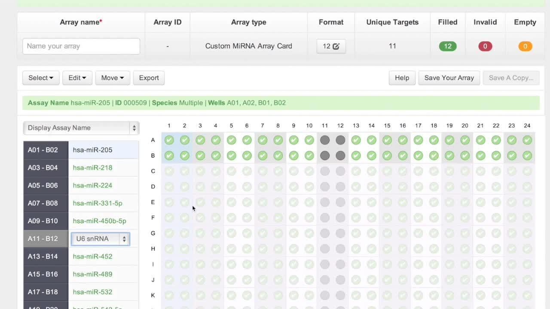Expand the Select dropdown menu

41,78
